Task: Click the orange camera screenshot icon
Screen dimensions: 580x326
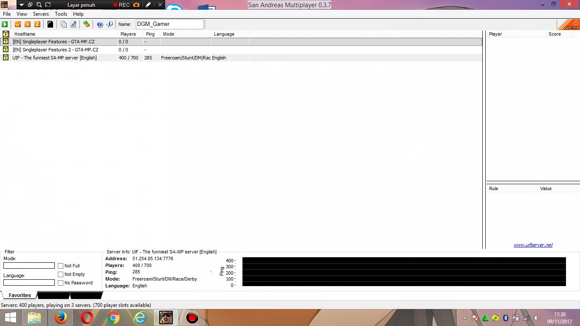Action: pyautogui.click(x=136, y=5)
